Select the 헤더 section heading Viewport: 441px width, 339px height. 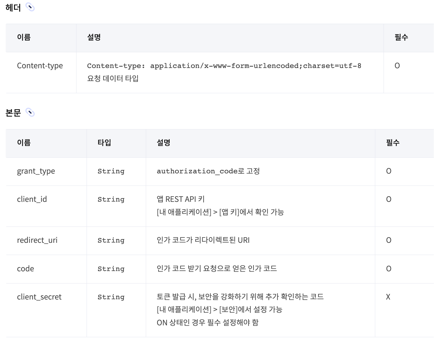pyautogui.click(x=13, y=7)
